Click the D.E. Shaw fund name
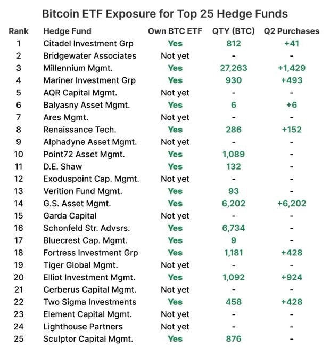 coord(62,166)
